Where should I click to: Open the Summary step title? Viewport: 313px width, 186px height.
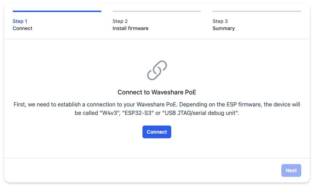(223, 28)
